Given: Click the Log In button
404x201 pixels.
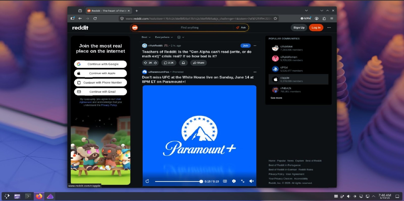Looking at the screenshot, I should [316, 28].
